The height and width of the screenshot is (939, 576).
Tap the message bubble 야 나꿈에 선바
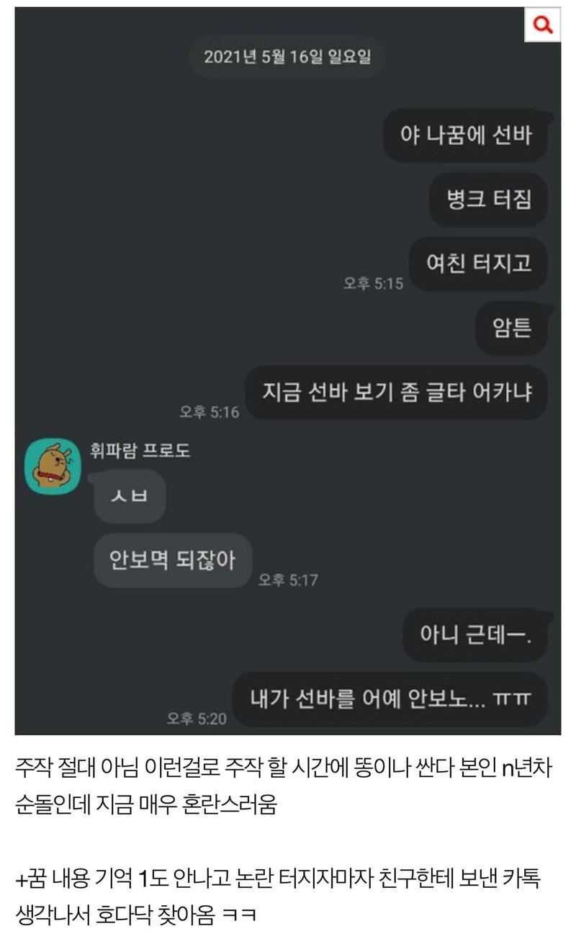coord(466,135)
